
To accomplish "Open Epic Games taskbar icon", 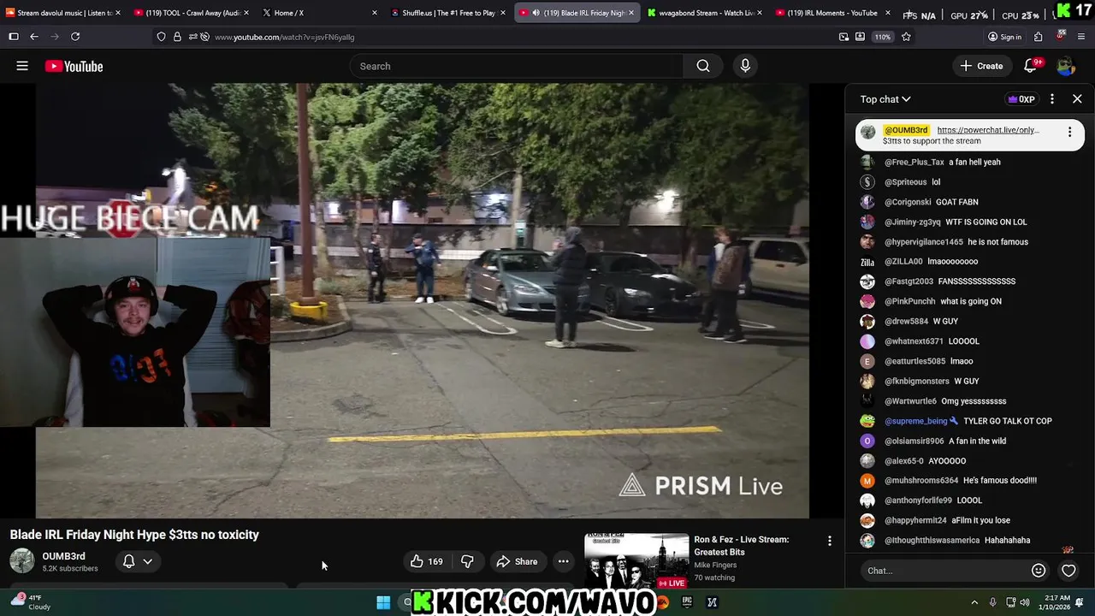I will point(686,602).
